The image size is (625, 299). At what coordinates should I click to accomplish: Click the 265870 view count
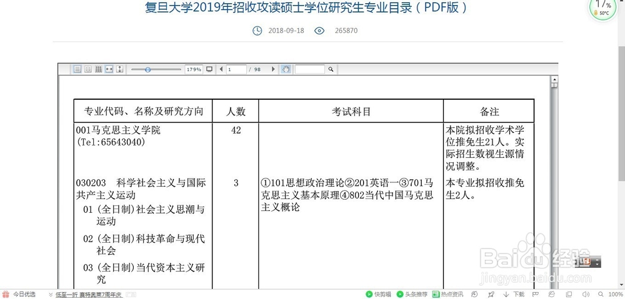click(346, 31)
